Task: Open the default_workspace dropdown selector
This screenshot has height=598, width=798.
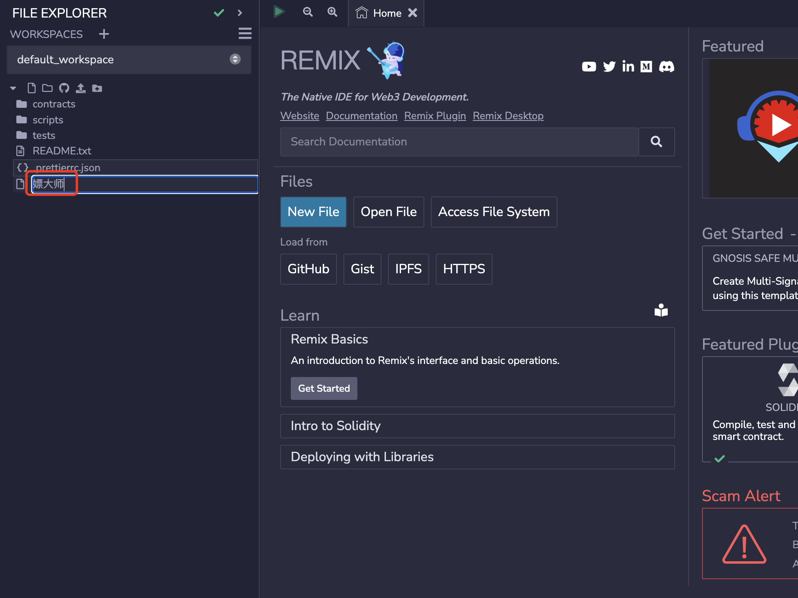Action: [x=129, y=60]
